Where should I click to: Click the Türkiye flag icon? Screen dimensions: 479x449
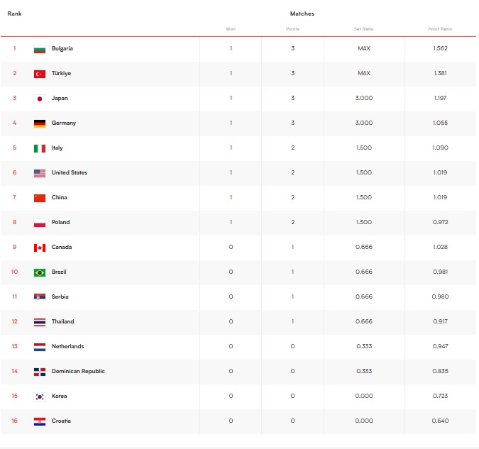click(x=40, y=74)
